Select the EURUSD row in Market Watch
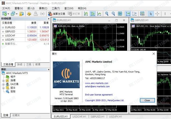 [x=25, y=27]
